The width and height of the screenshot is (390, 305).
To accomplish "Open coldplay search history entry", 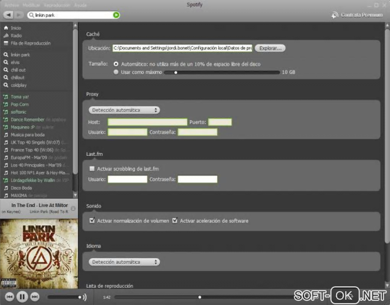I will point(15,85).
